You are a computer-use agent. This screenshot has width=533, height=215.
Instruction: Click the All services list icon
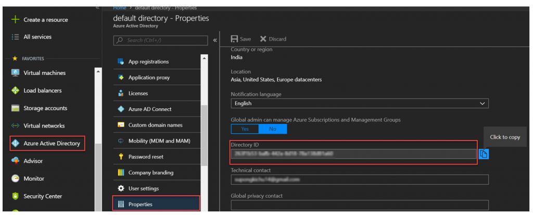pyautogui.click(x=15, y=37)
